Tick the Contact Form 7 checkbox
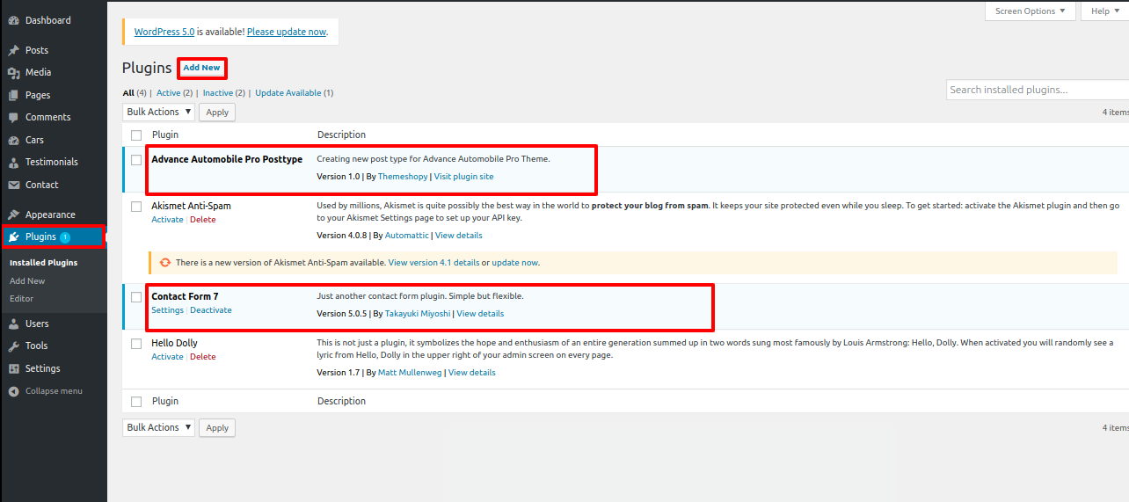This screenshot has height=502, width=1129. click(x=136, y=297)
